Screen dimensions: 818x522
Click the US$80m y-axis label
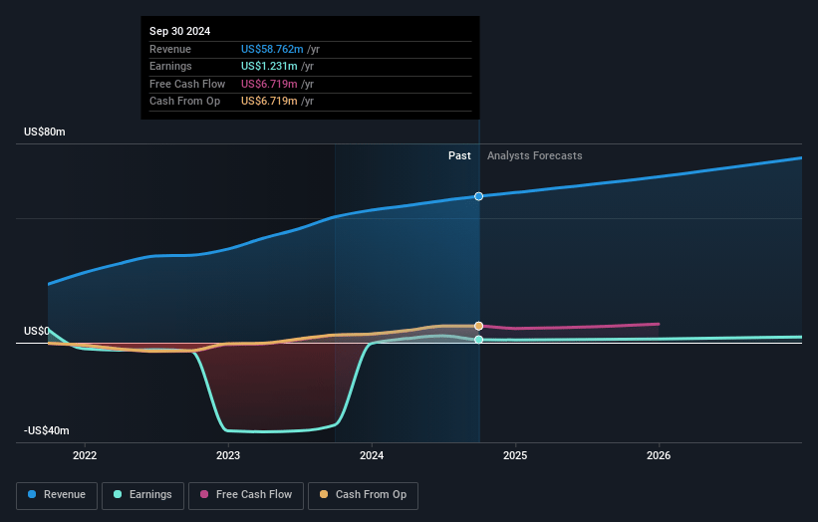point(45,131)
